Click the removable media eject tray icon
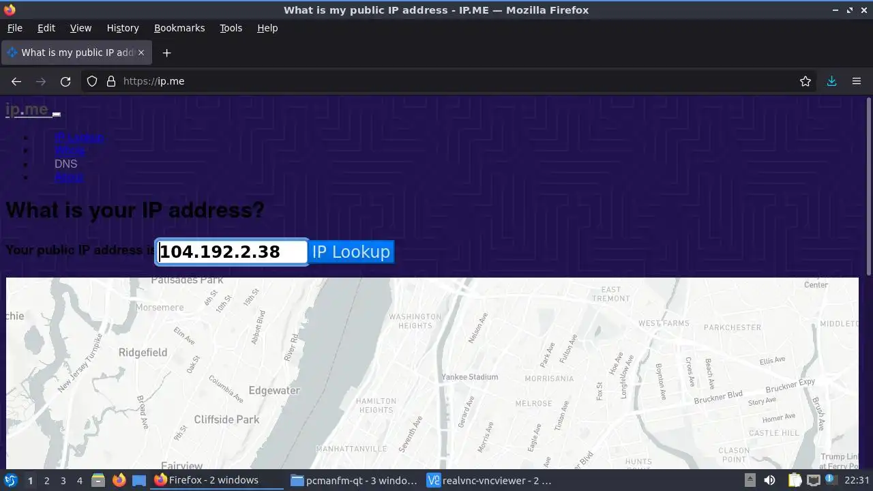 click(750, 480)
